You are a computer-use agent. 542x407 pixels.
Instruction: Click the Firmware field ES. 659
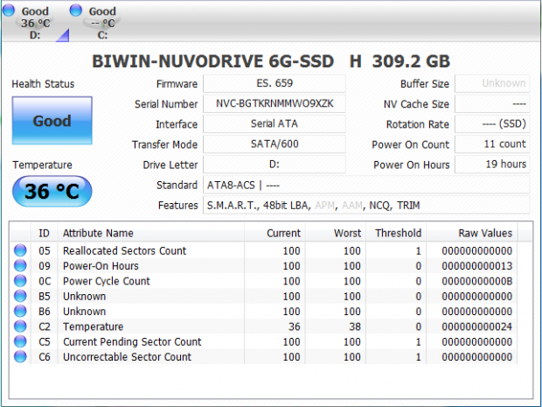pos(274,83)
